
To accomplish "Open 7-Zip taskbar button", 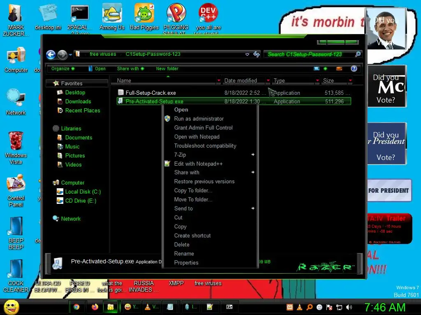I will [x=229, y=307].
